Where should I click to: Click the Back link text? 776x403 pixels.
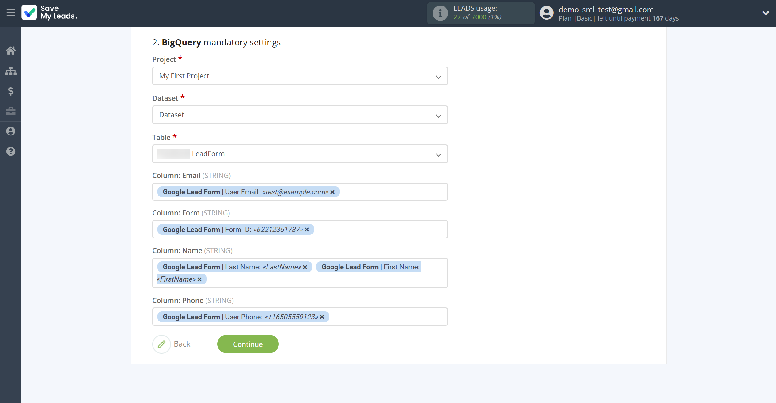pyautogui.click(x=182, y=344)
